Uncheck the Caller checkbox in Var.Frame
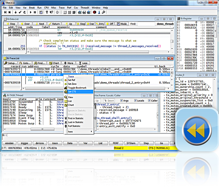 149,101
